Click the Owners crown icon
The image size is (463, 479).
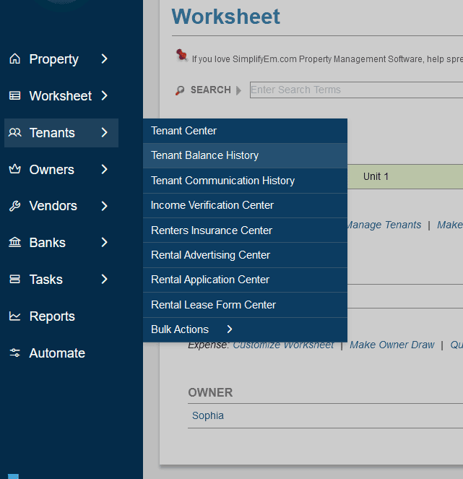pos(14,170)
